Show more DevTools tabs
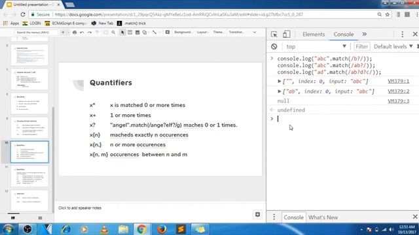This screenshot has width=419, height=235. (x=364, y=35)
